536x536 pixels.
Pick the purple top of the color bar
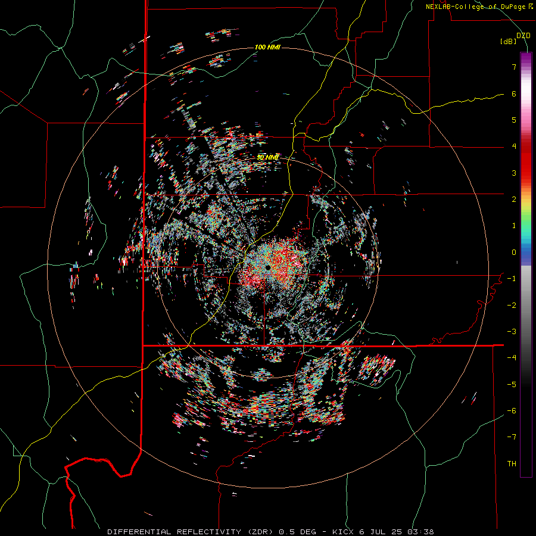526,58
